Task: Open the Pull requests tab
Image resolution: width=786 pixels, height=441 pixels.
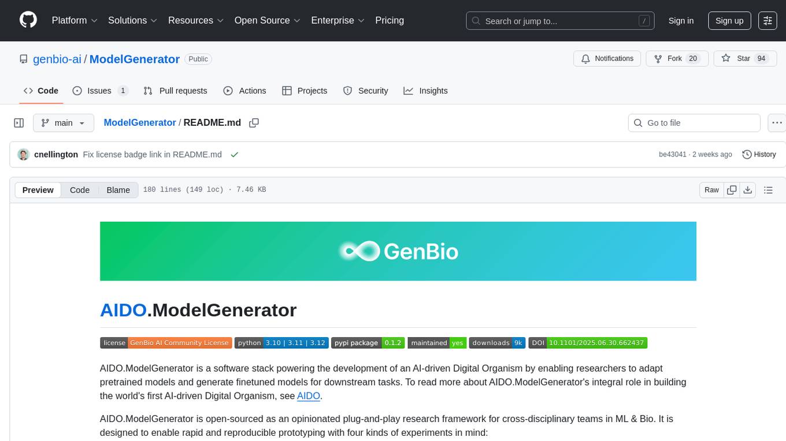Action: coord(175,91)
